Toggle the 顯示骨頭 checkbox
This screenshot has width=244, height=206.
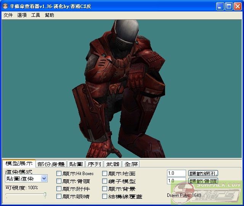pos(59,181)
